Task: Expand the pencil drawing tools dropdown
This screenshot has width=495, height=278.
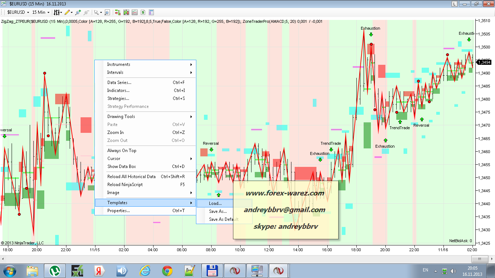Action: click(x=69, y=12)
